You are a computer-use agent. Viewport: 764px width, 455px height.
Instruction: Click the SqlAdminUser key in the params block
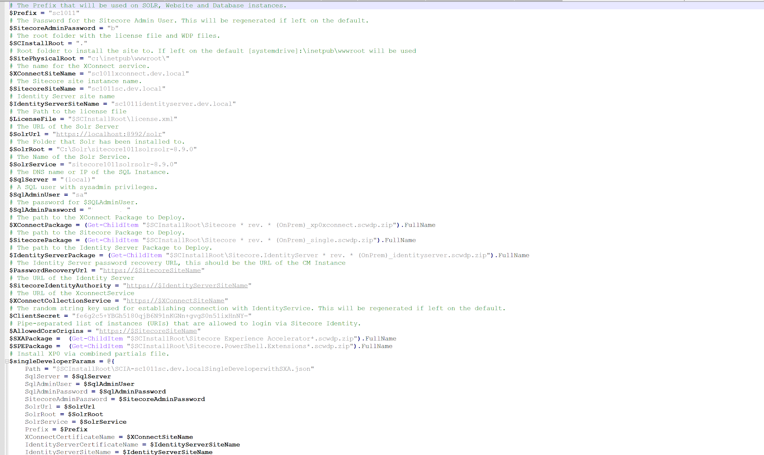point(48,384)
